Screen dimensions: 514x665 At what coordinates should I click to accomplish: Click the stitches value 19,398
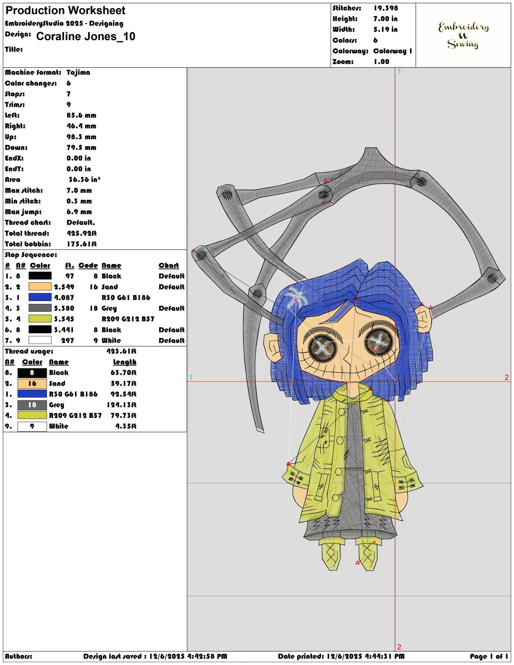point(386,8)
